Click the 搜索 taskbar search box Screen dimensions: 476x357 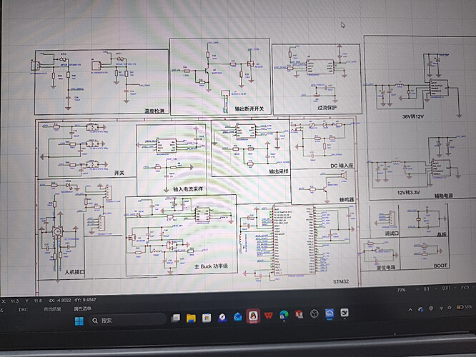pos(127,320)
